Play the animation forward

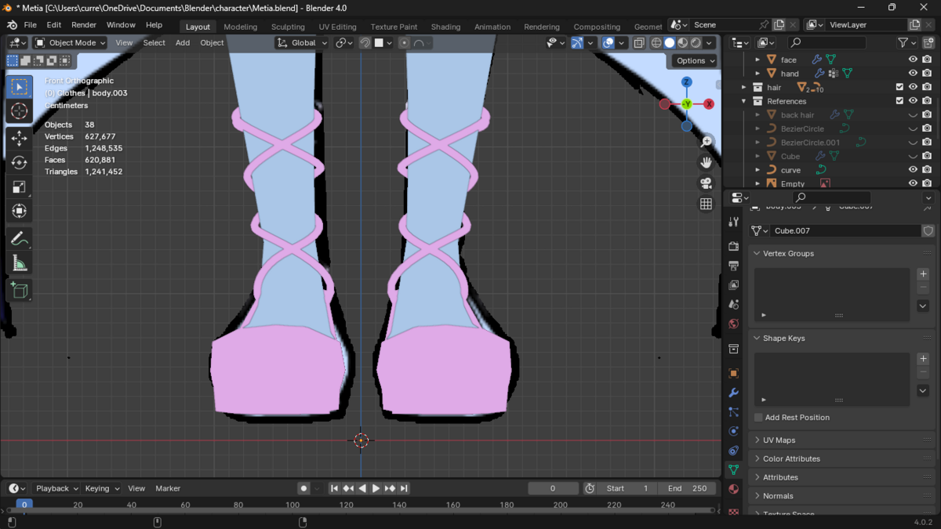(x=376, y=488)
